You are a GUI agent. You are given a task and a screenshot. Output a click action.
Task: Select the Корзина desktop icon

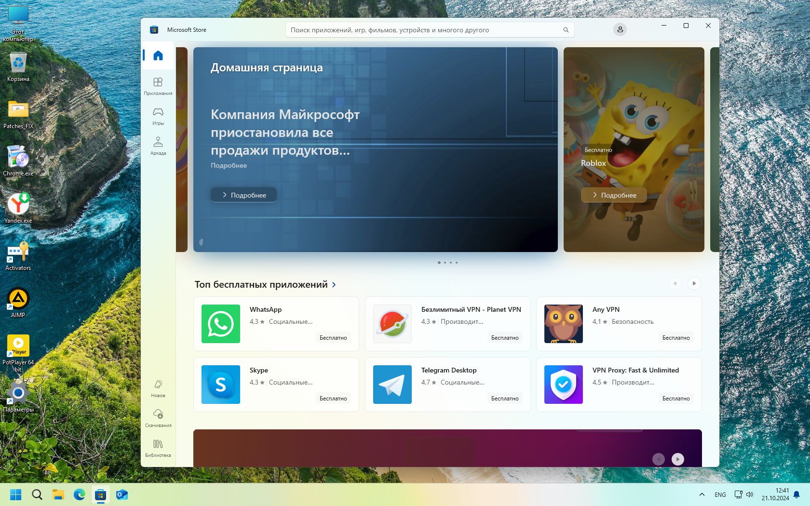tap(18, 67)
